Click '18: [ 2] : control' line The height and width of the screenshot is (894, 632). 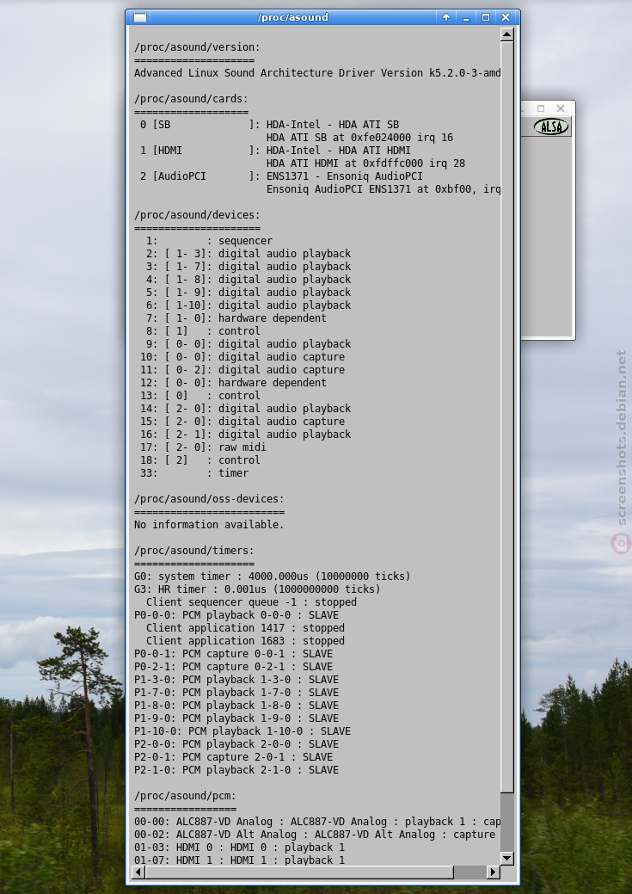pyautogui.click(x=200, y=460)
